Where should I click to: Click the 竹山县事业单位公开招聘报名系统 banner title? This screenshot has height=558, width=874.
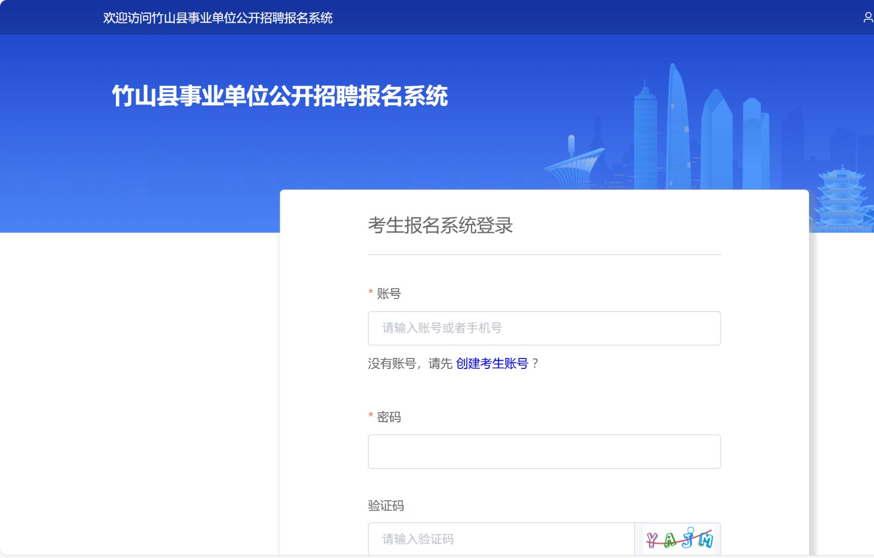point(280,96)
